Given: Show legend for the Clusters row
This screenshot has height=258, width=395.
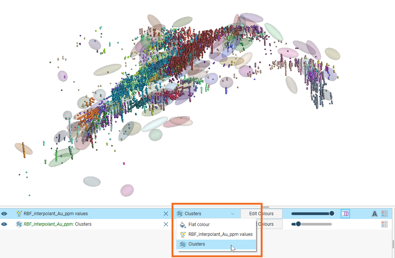Looking at the screenshot, I should tap(384, 224).
